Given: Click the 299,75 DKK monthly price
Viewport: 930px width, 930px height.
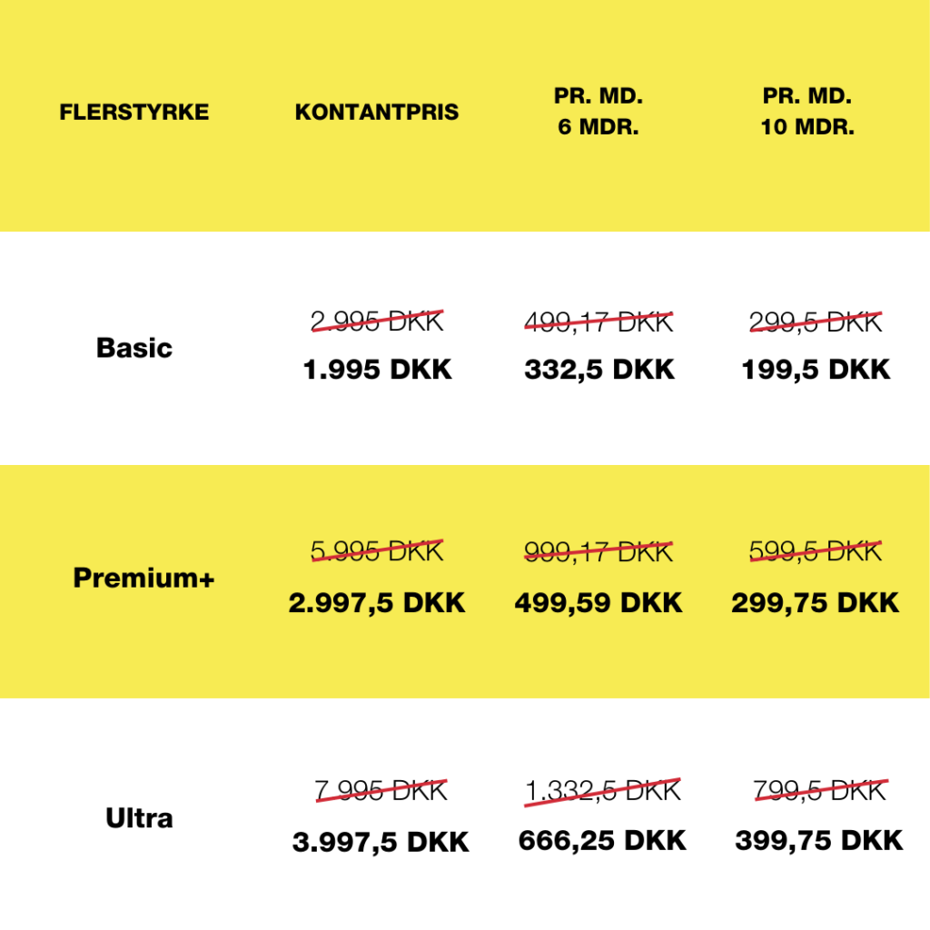Looking at the screenshot, I should [816, 603].
